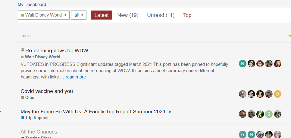The width and height of the screenshot is (291, 138).
Task: Switch to the New (19) tab
Action: point(128,15)
